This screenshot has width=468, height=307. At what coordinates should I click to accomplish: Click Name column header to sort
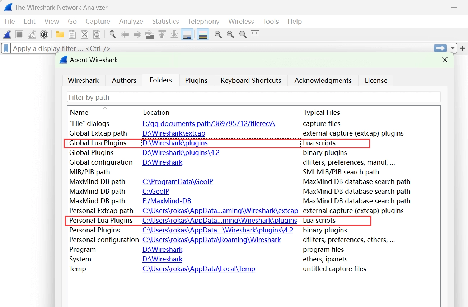79,112
